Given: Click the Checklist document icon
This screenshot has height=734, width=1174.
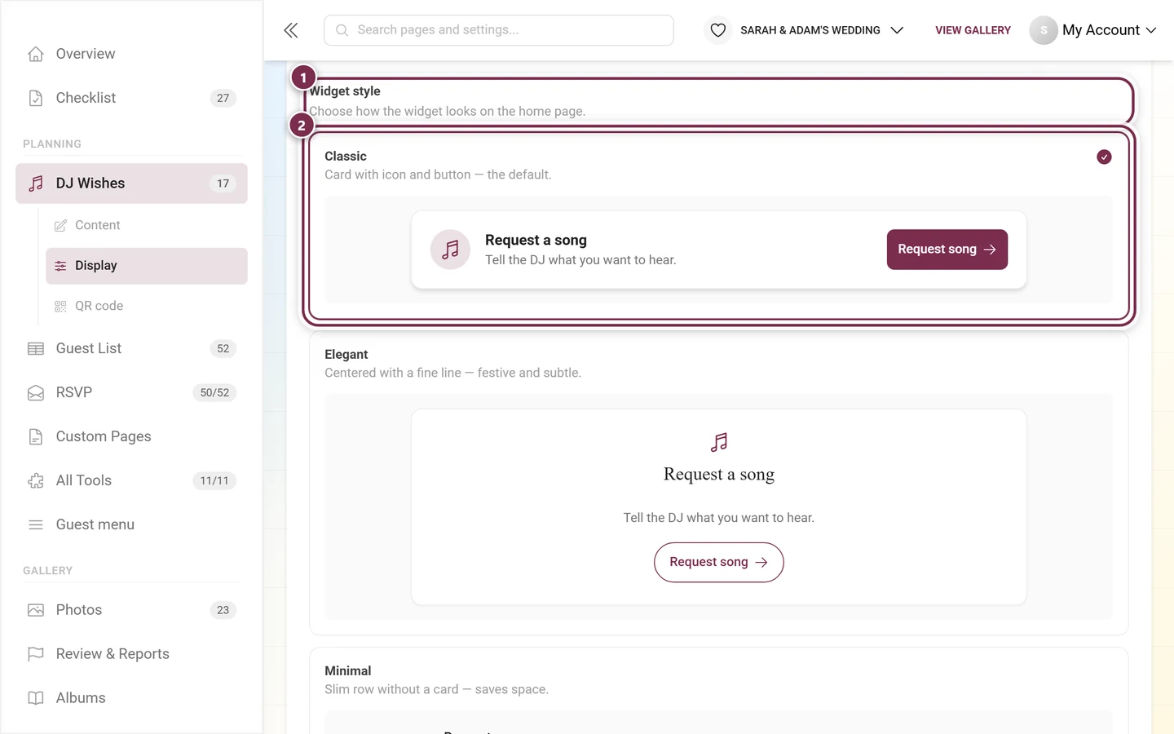Looking at the screenshot, I should point(36,98).
